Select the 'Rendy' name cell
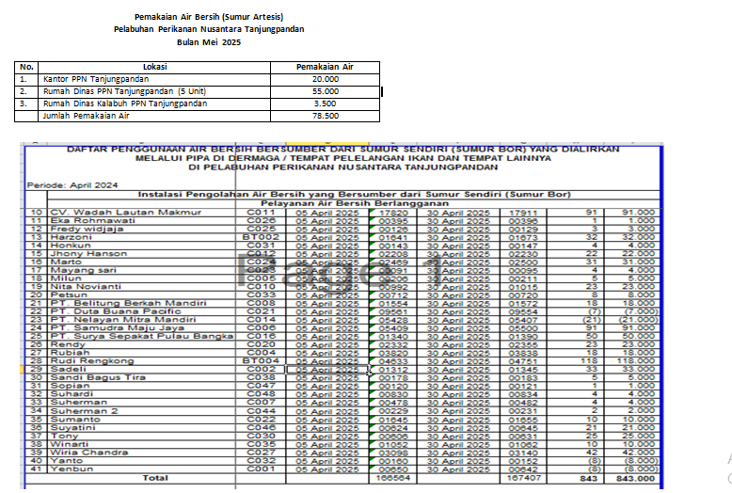The image size is (732, 493). (x=142, y=344)
